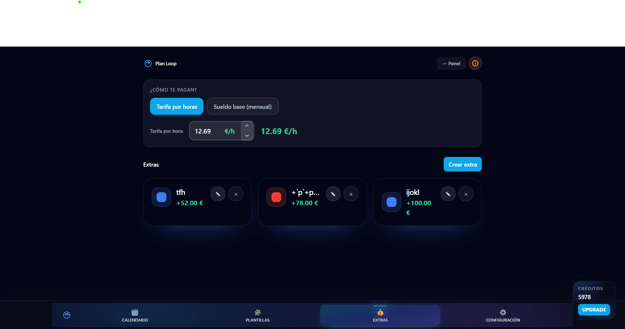Open the Configuración tab
Screen dimensions: 625x329
503,315
